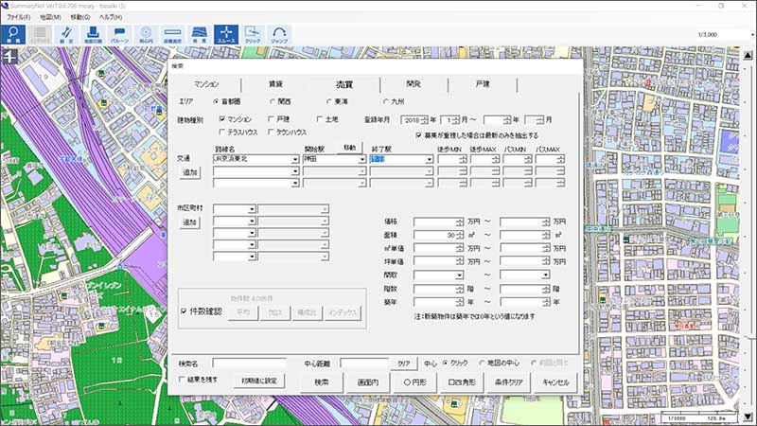Image resolution: width=757 pixels, height=426 pixels.
Task: Open the ヘルプ(H) menu
Action: point(111,17)
